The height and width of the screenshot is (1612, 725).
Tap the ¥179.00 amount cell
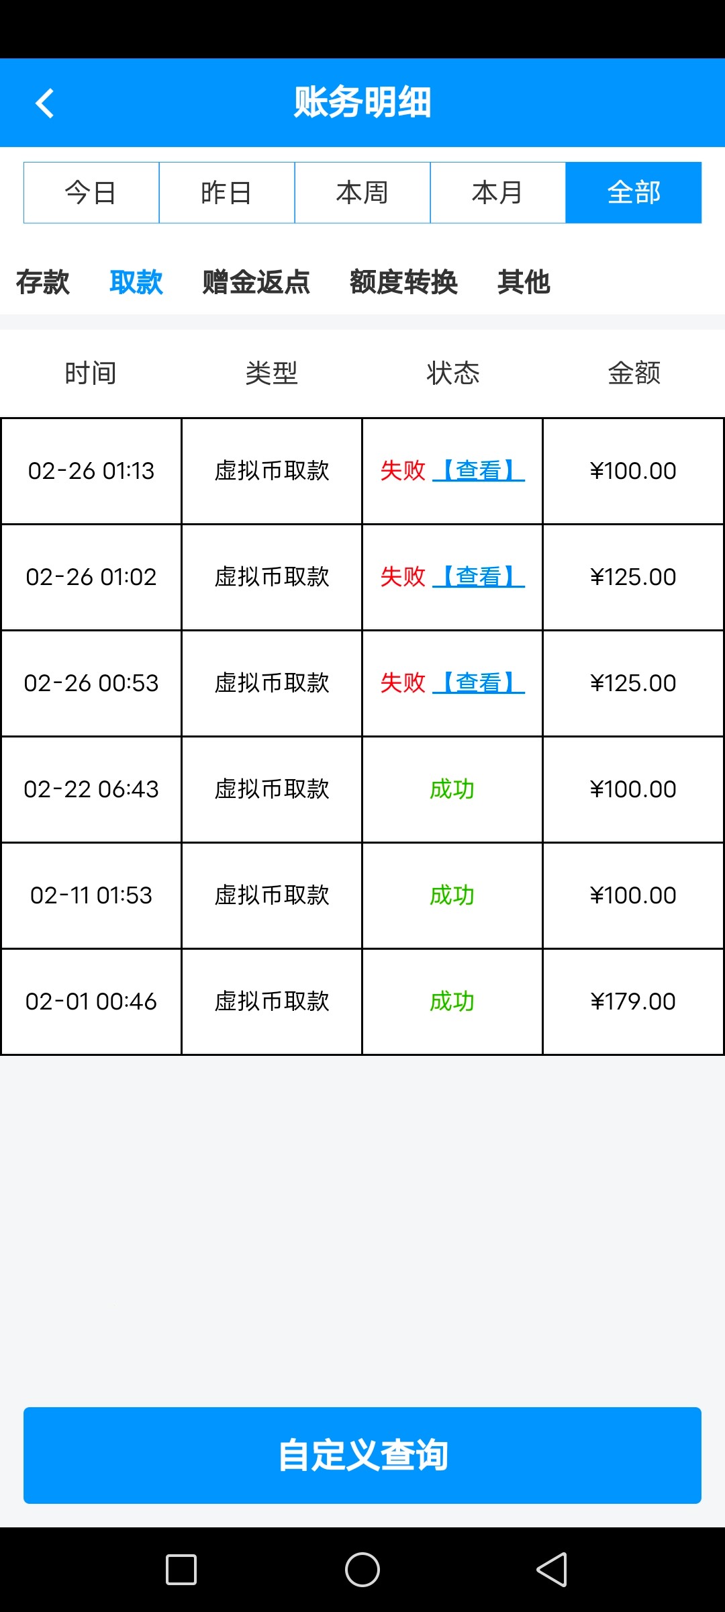pos(633,1001)
